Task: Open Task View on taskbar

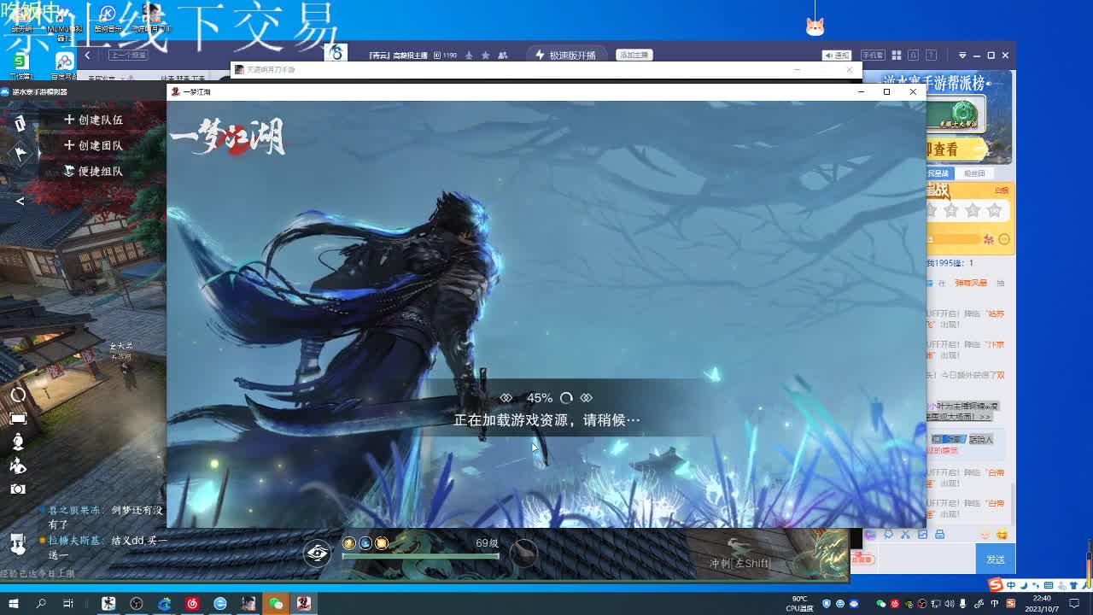Action: pos(68,603)
